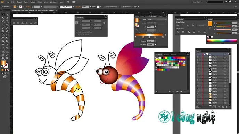
Task: Open fill color dropdown in control bar
Action: tap(17, 7)
